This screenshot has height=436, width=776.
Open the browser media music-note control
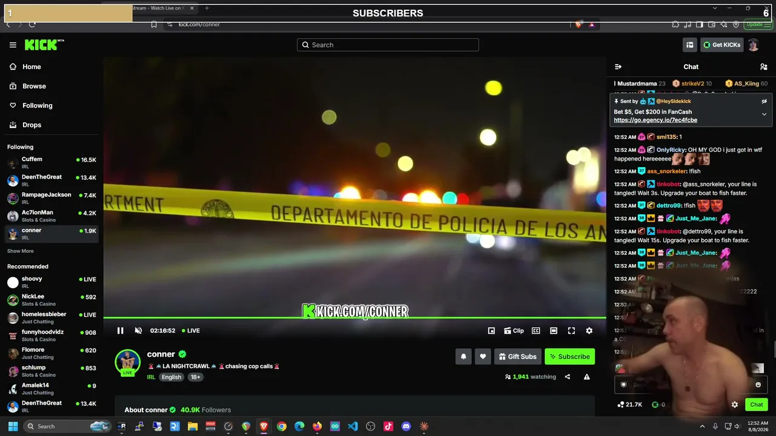[x=687, y=24]
